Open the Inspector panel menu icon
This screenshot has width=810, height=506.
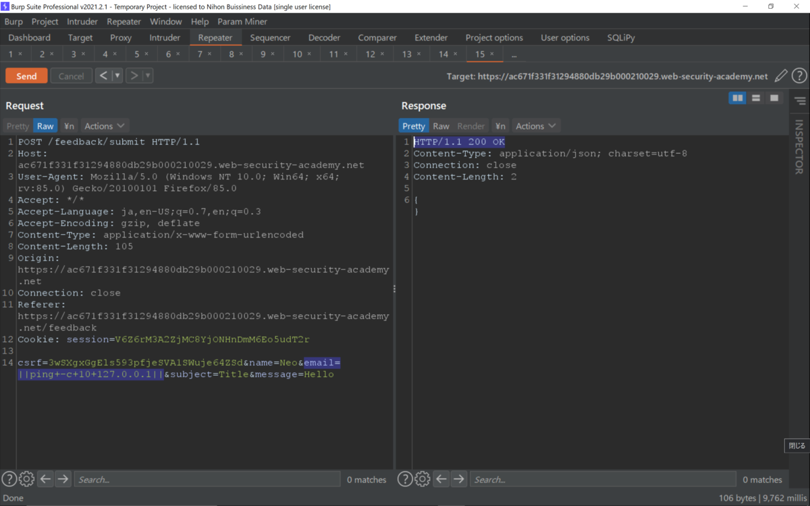[x=800, y=101]
